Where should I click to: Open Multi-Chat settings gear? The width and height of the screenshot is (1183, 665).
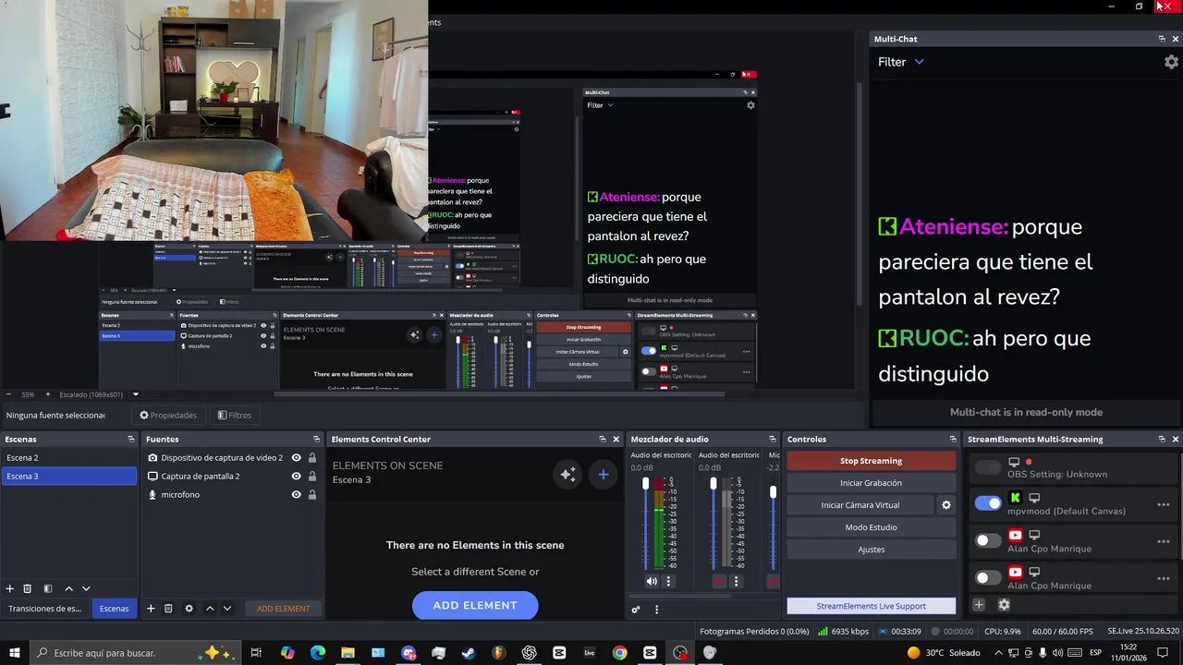[x=1171, y=62]
